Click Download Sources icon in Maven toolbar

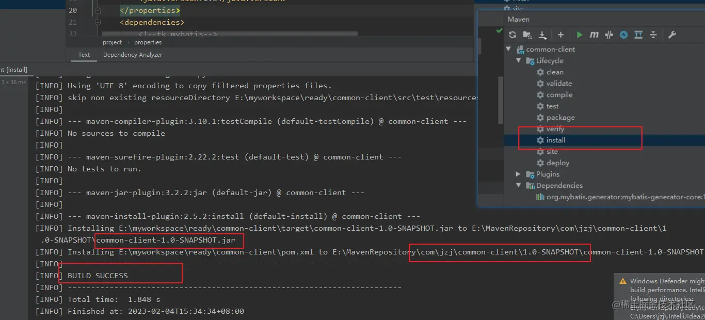tap(542, 35)
